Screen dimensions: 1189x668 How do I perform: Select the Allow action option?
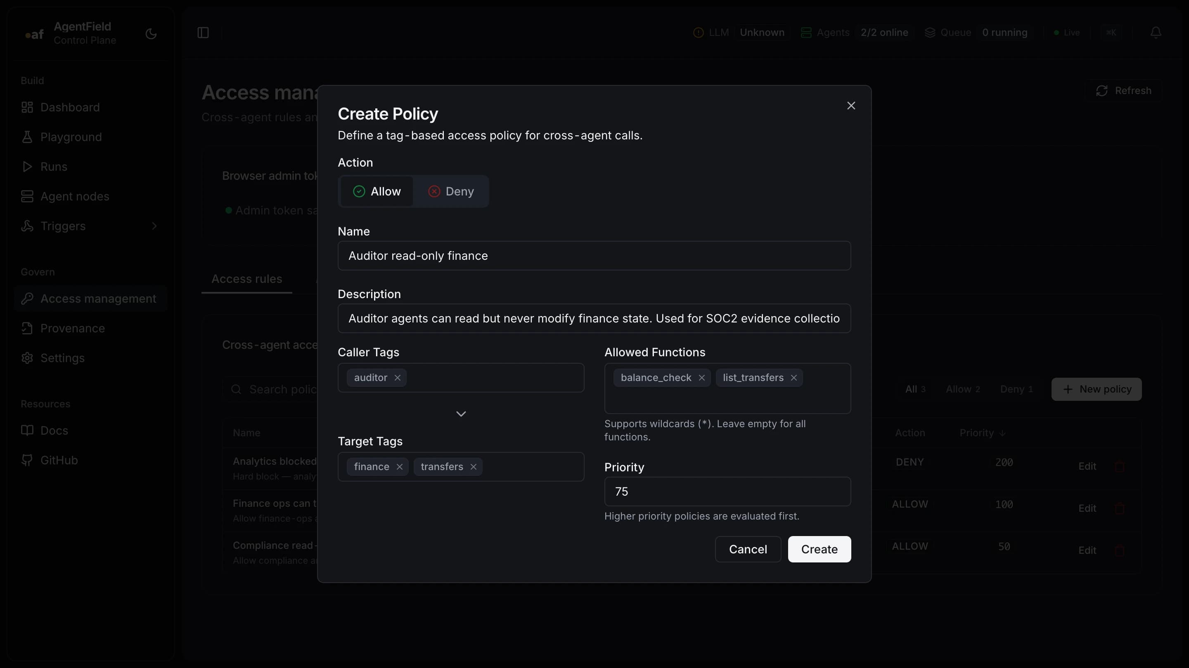tap(377, 191)
